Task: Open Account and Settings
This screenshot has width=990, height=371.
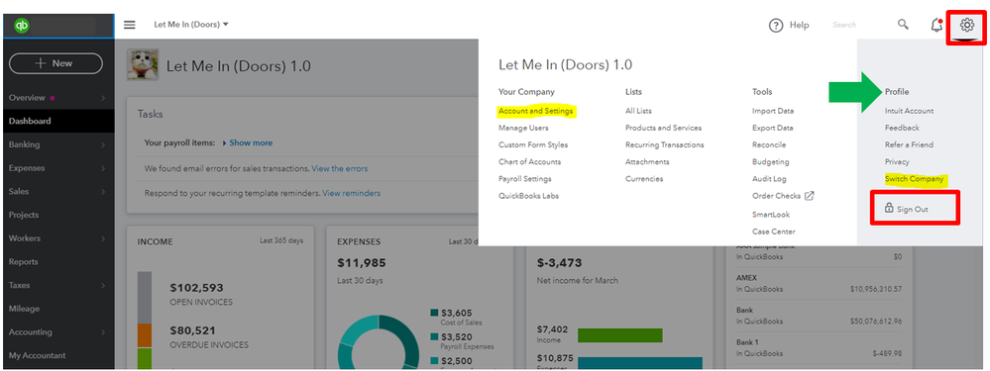Action: [x=536, y=111]
